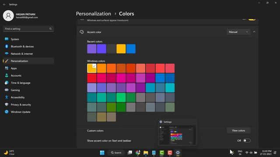
Task: Open the Windows Start button on taskbar
Action: [x=102, y=153]
